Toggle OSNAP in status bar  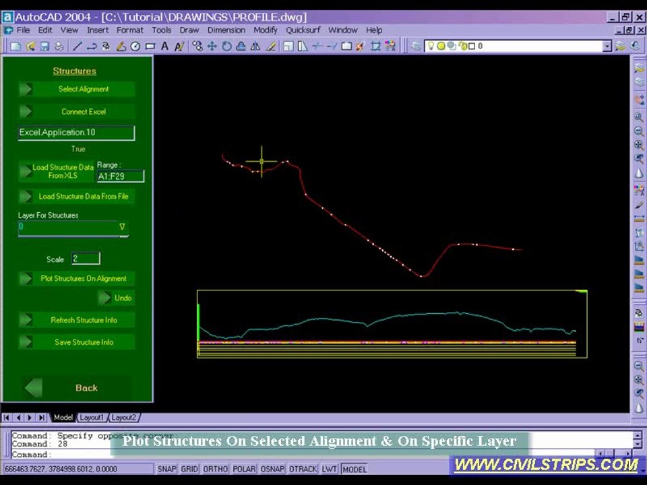coord(272,469)
